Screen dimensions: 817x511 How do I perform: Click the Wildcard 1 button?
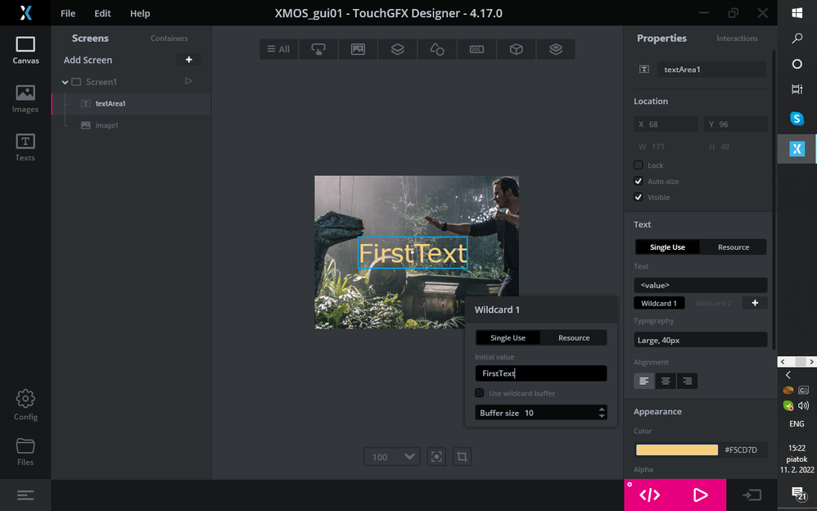point(659,303)
